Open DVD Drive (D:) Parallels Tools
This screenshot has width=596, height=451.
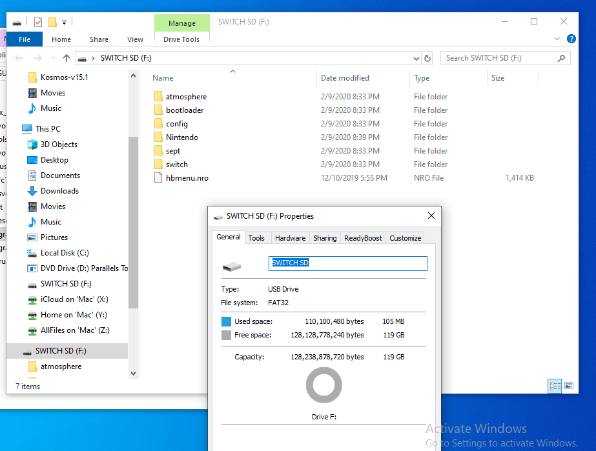(84, 268)
